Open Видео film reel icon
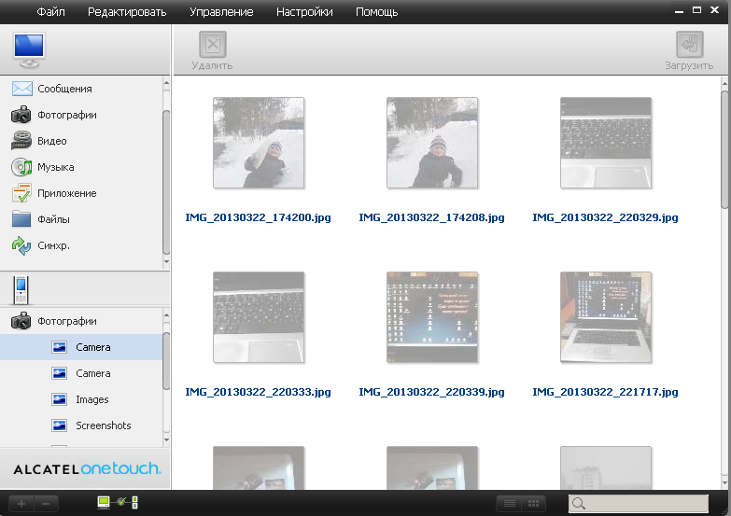Image resolution: width=731 pixels, height=516 pixels. (21, 141)
